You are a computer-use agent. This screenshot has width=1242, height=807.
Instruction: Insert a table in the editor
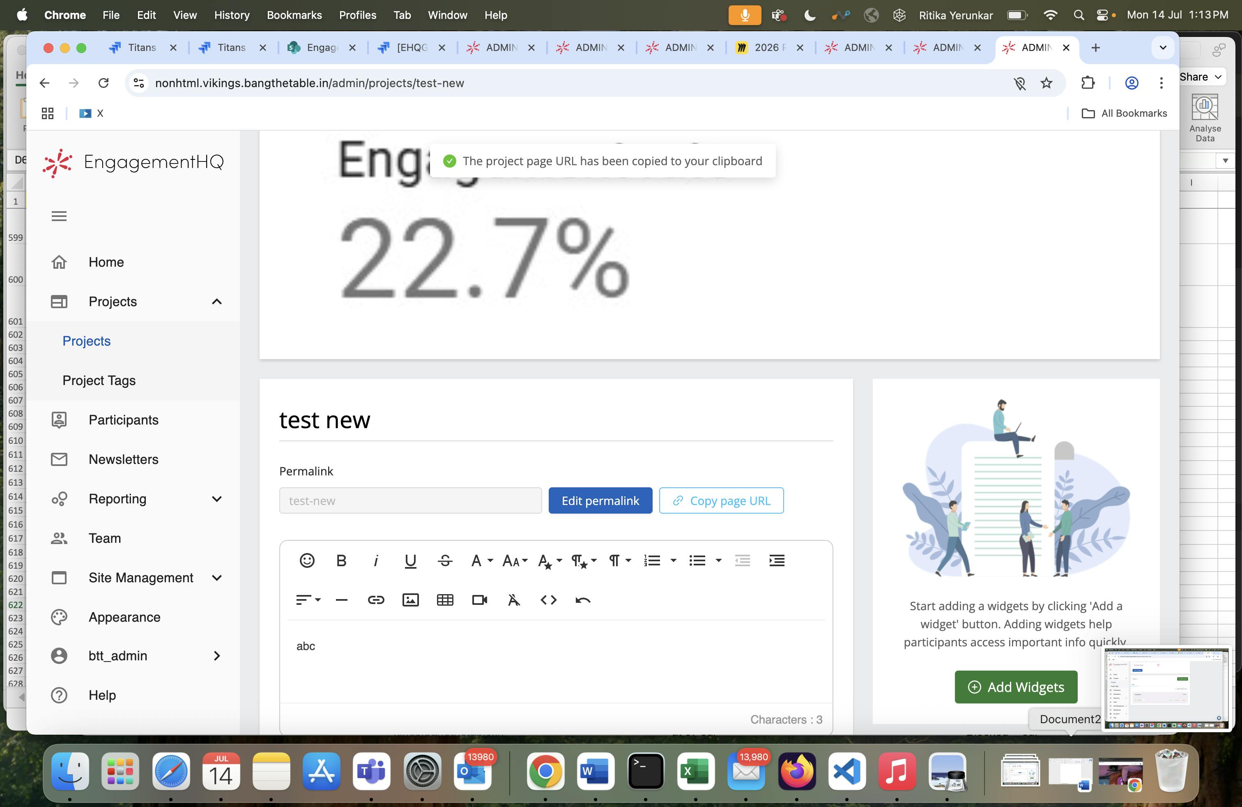click(x=445, y=600)
